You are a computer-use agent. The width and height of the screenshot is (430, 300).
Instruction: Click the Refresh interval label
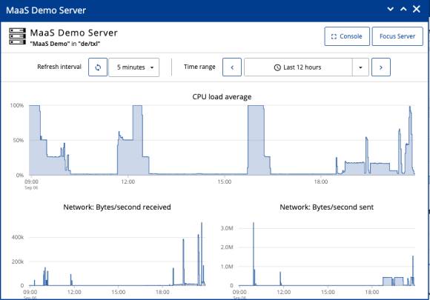(59, 67)
